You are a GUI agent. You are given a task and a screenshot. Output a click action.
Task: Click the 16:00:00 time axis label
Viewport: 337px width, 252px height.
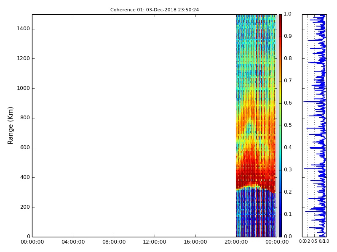click(195, 242)
